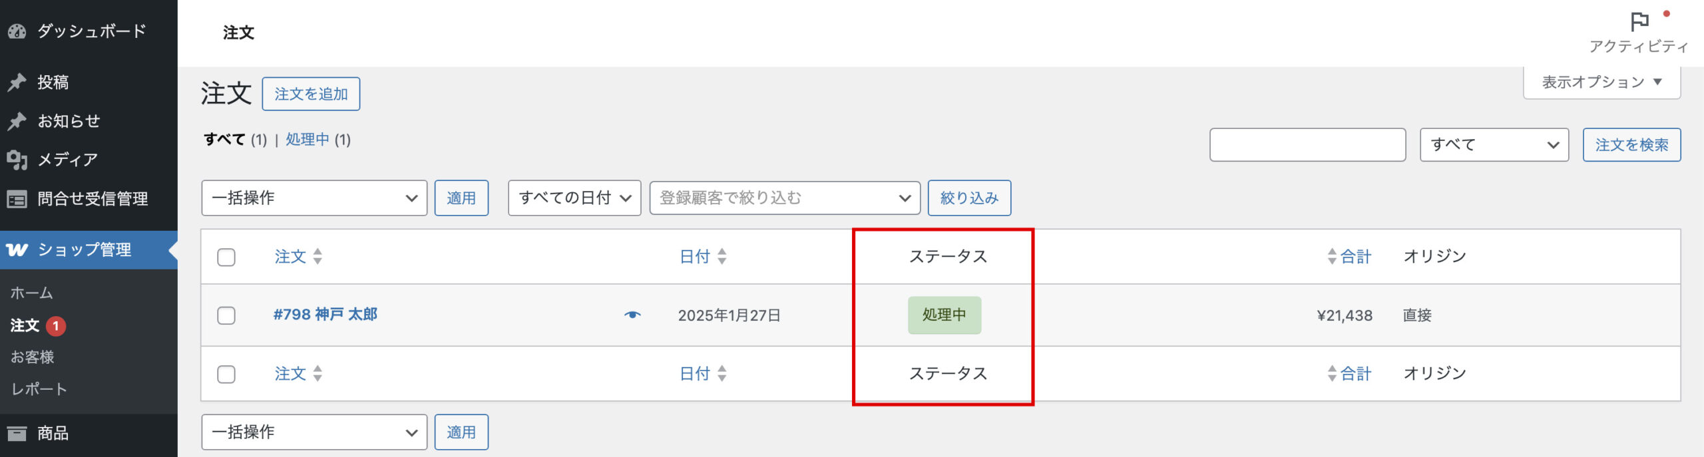Check the select-all checkbox in table header
Screen dimensions: 1704x457
(226, 257)
